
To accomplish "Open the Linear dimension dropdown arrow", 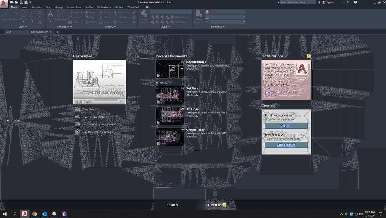I will pyautogui.click(x=81, y=12).
